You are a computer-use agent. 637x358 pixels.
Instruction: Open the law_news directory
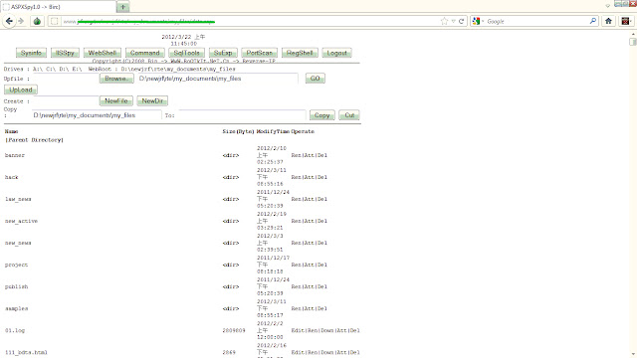(18, 199)
